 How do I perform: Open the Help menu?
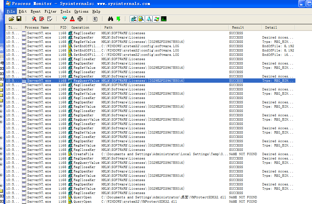tap(96, 11)
